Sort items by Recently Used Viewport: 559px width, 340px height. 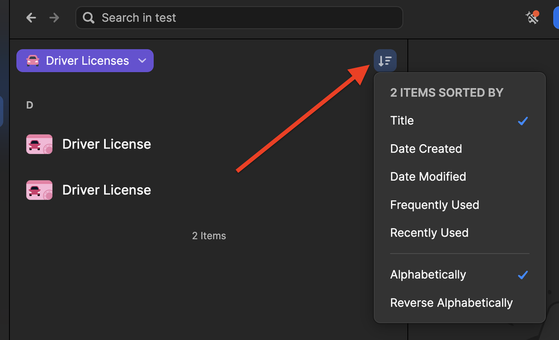[429, 233]
